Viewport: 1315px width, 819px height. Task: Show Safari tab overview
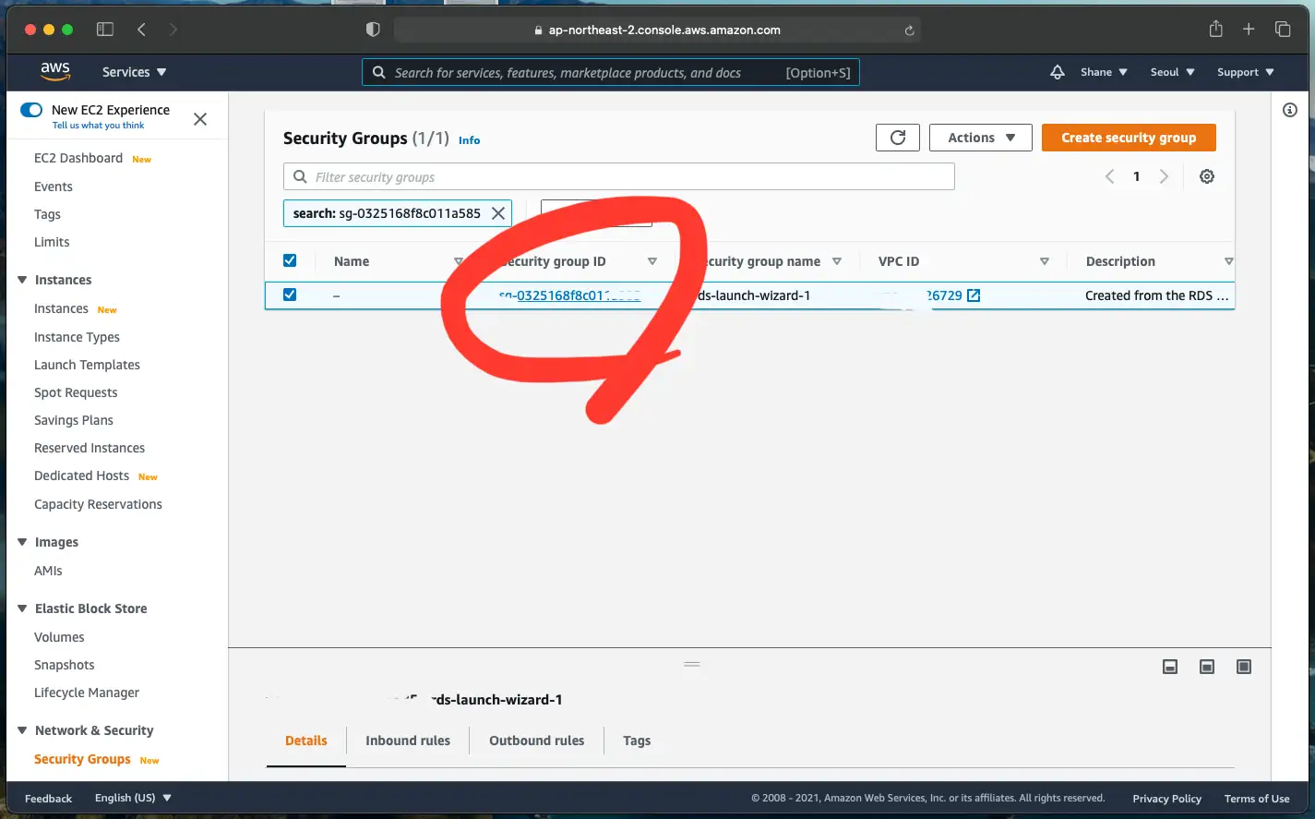pos(1283,30)
